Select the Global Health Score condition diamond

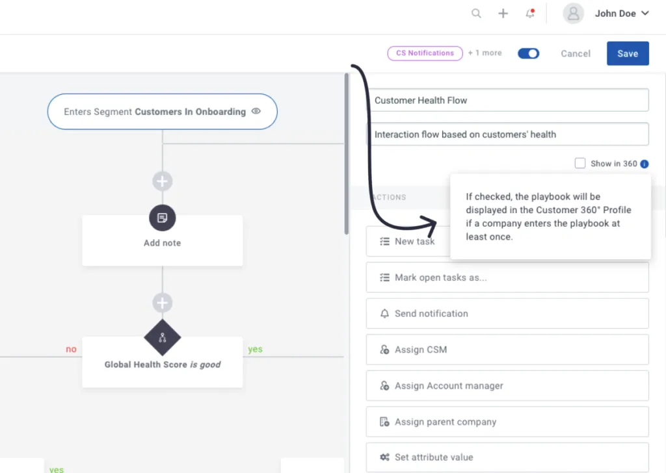pyautogui.click(x=162, y=338)
